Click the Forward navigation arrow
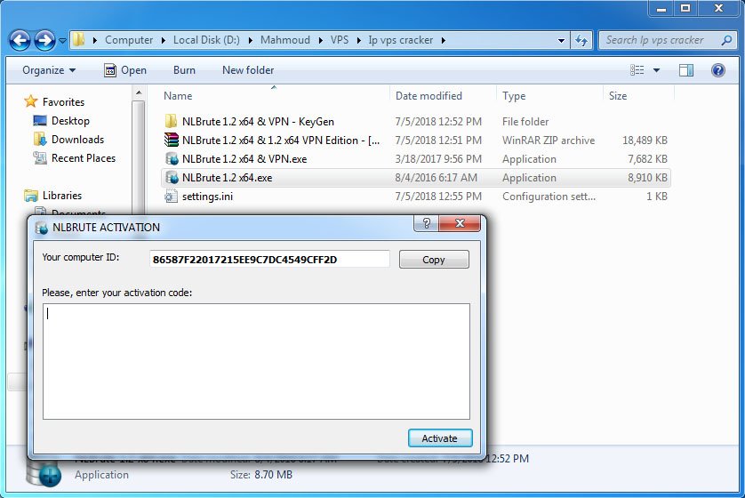Viewport: 745px width, 498px height. tap(45, 40)
